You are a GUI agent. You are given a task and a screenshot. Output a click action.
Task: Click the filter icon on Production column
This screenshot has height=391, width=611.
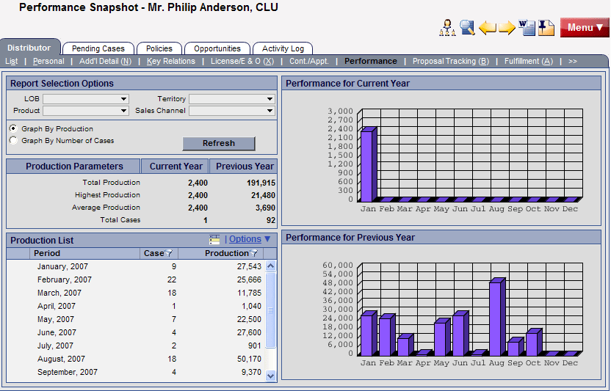[x=254, y=253]
